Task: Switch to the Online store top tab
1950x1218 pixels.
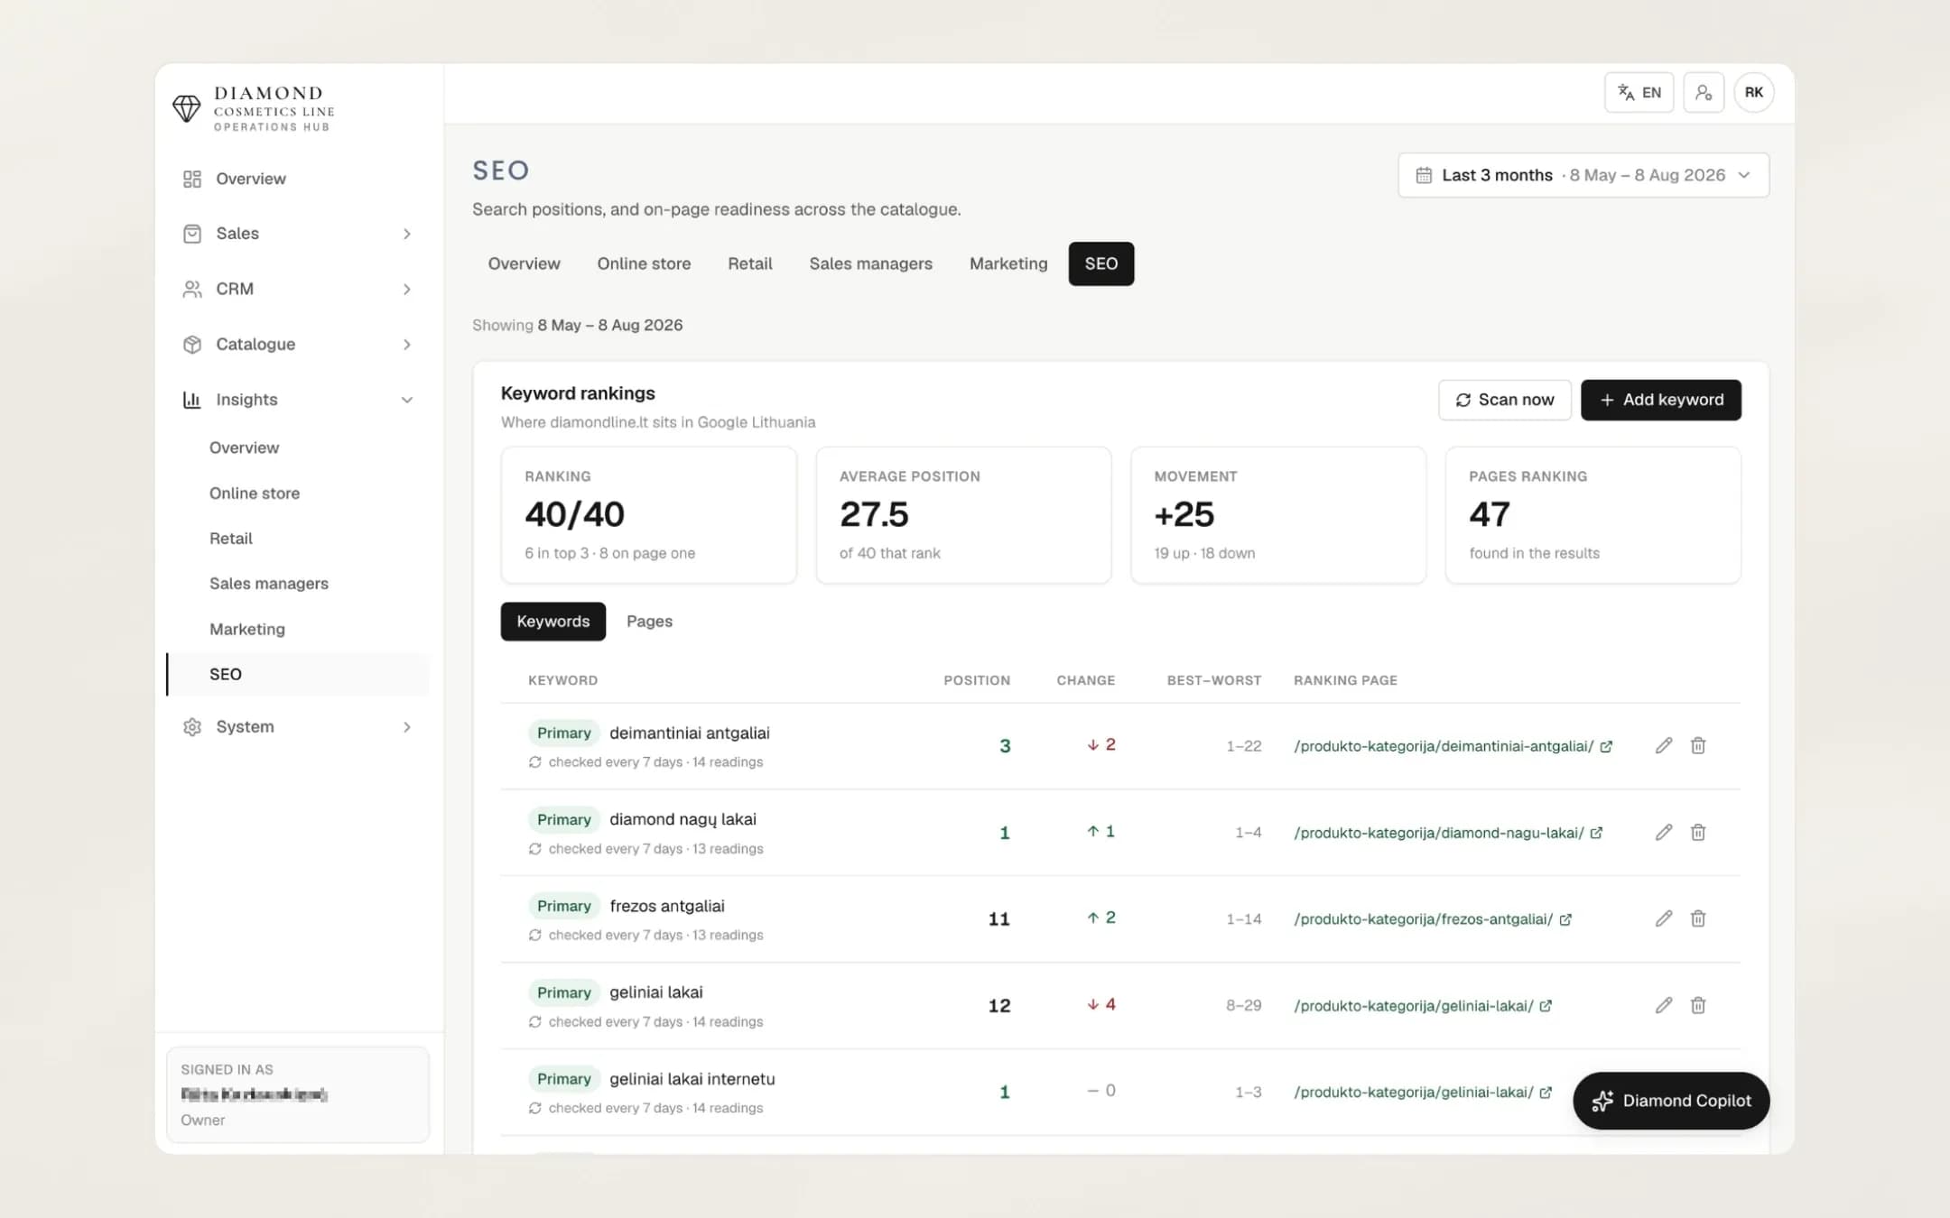Action: click(644, 263)
